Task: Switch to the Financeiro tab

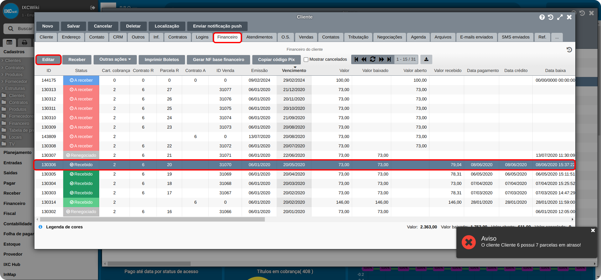Action: click(228, 37)
